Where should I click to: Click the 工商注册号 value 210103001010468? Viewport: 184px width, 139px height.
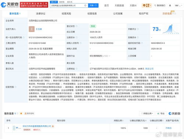[37, 43]
